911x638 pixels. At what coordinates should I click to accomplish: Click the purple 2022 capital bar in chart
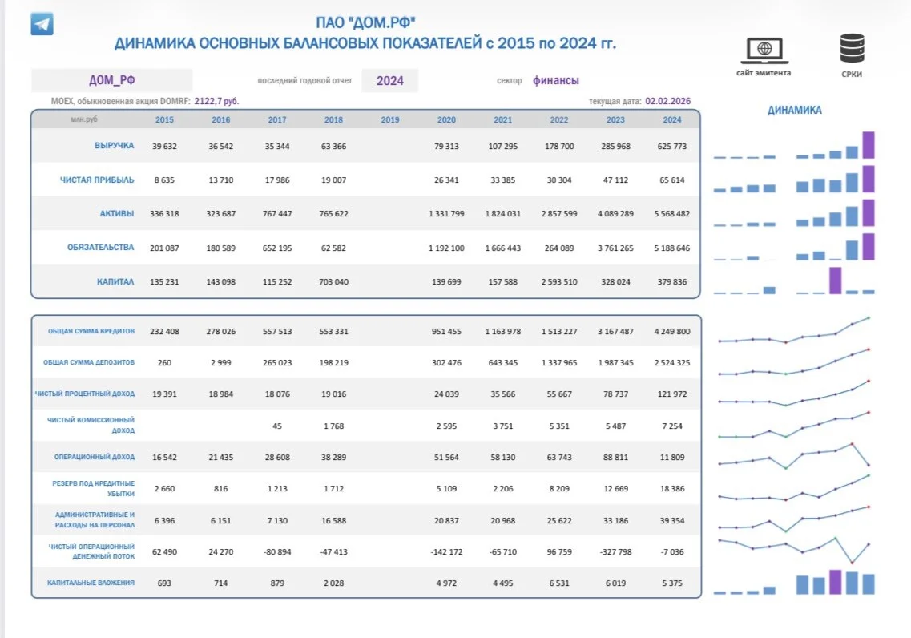point(835,281)
